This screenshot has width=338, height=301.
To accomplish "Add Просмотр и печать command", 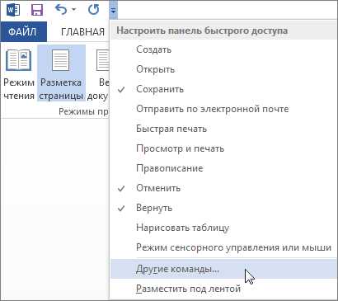I will (223, 148).
